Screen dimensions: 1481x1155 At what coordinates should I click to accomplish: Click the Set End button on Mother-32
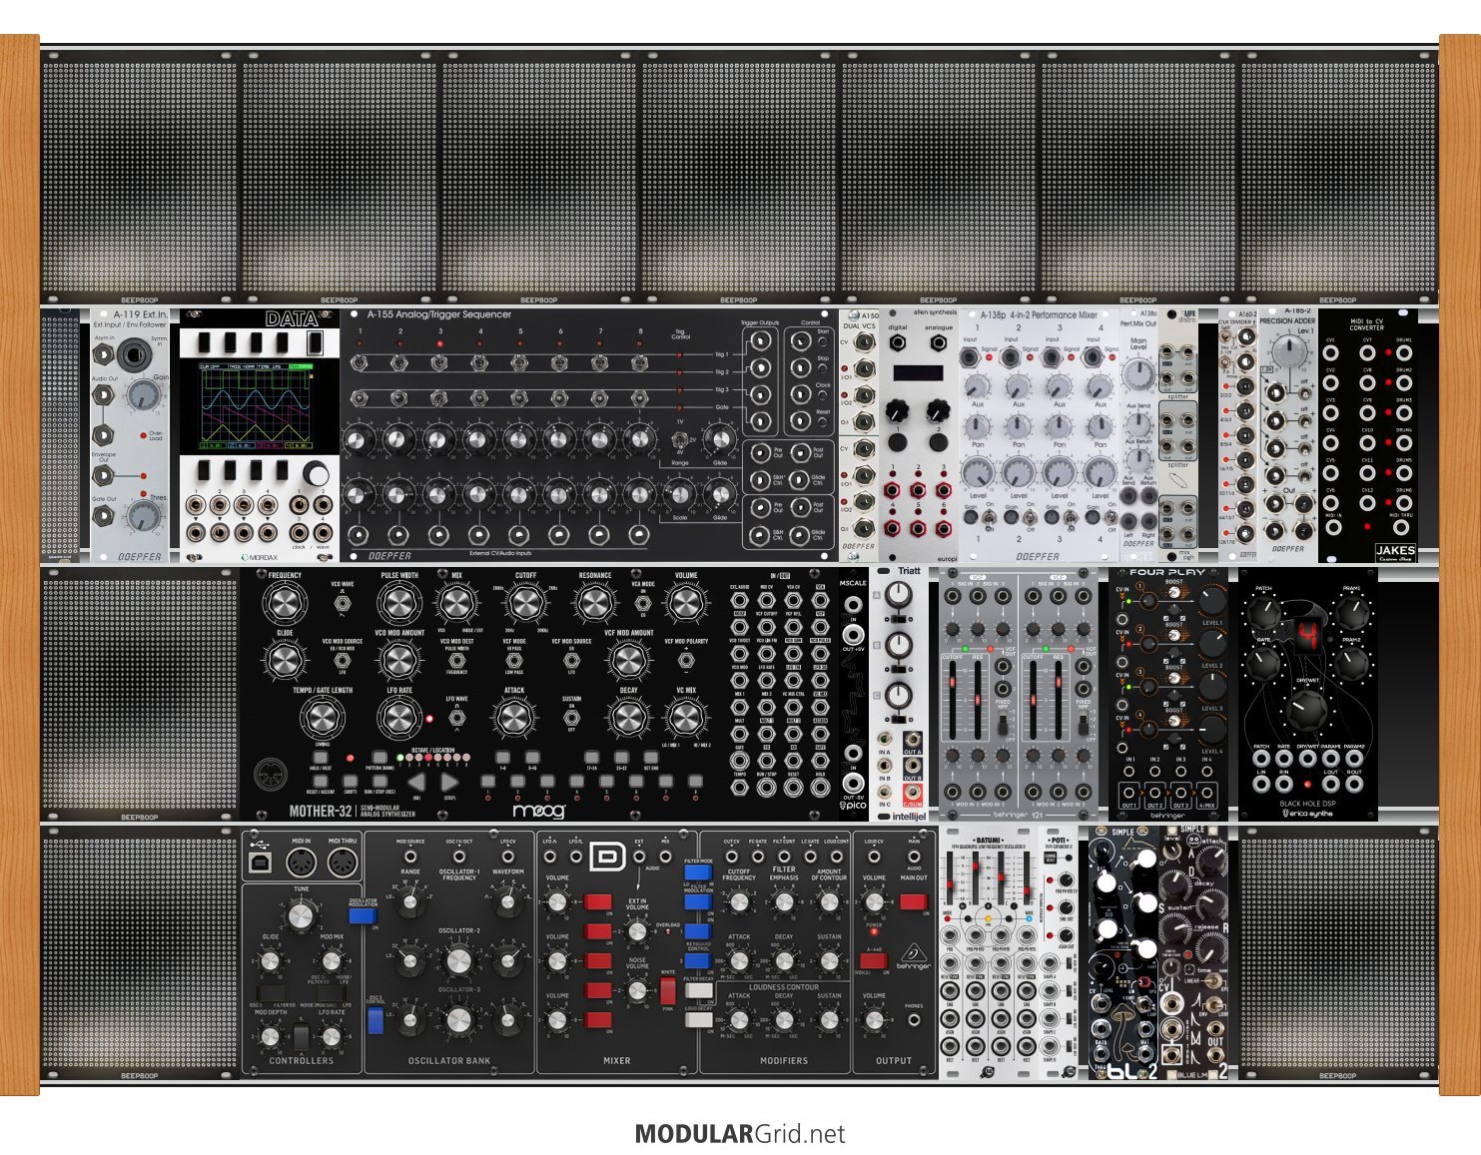[x=651, y=759]
